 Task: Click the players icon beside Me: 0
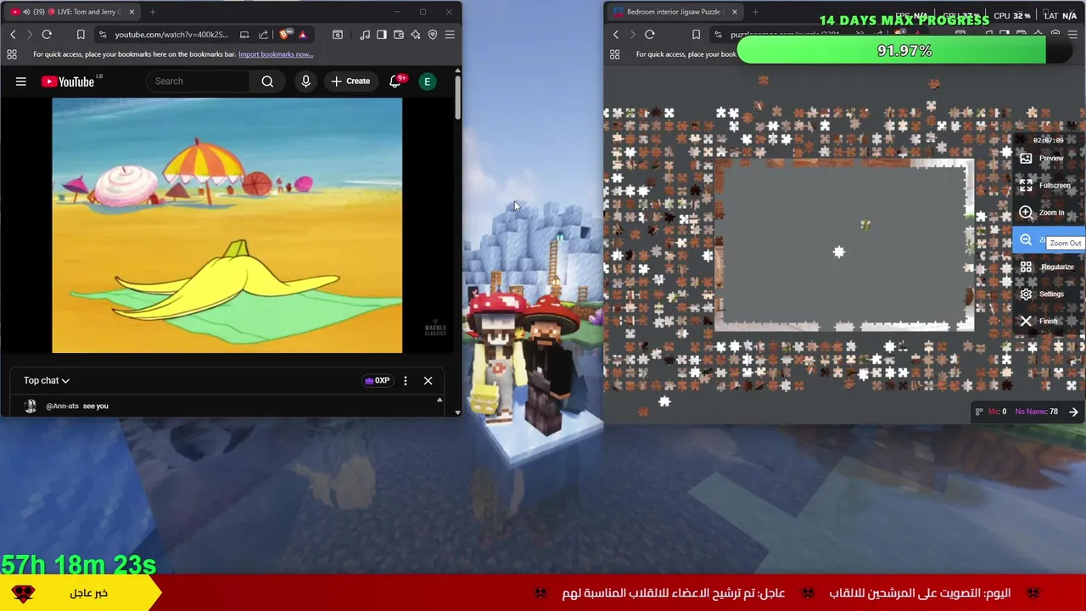(979, 412)
